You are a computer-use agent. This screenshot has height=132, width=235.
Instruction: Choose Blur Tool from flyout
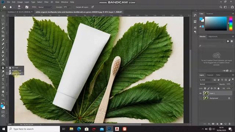(15, 67)
